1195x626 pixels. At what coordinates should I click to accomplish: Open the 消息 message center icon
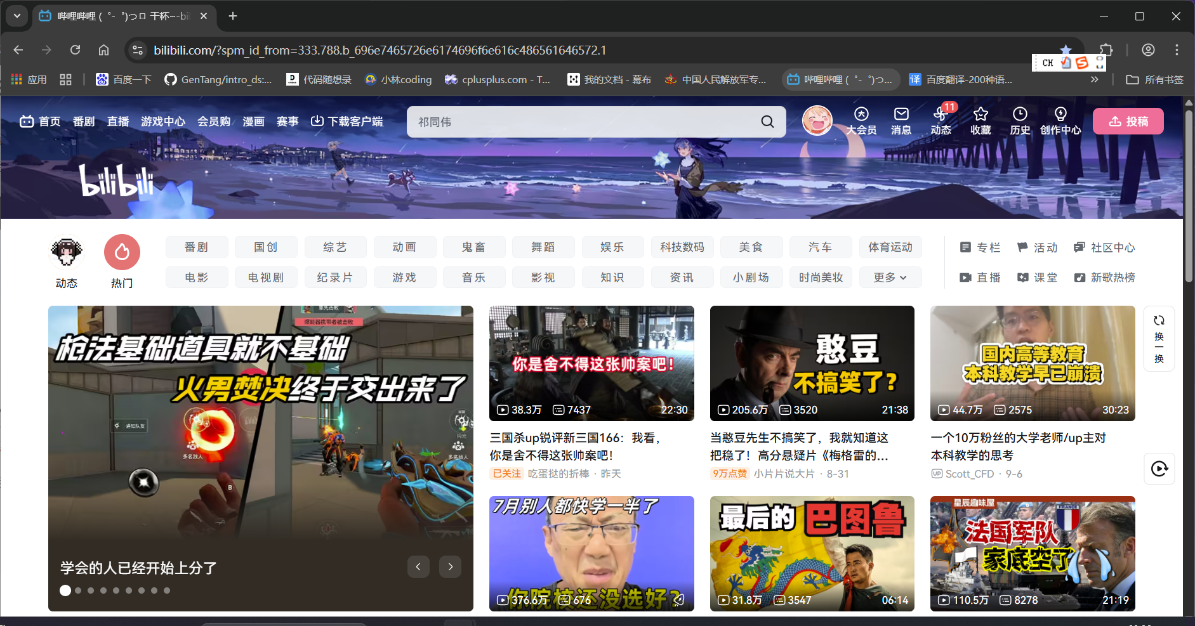tap(901, 121)
